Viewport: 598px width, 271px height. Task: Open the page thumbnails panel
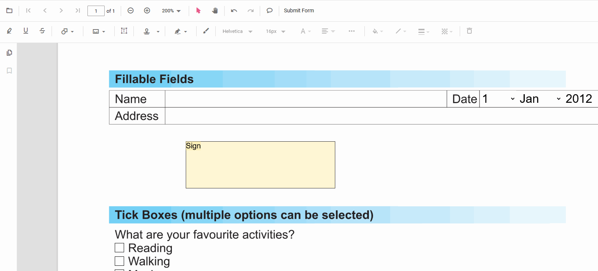pyautogui.click(x=9, y=52)
